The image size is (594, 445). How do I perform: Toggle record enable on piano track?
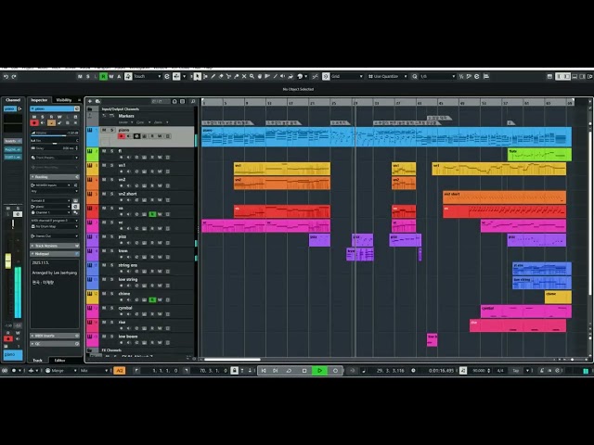click(122, 136)
